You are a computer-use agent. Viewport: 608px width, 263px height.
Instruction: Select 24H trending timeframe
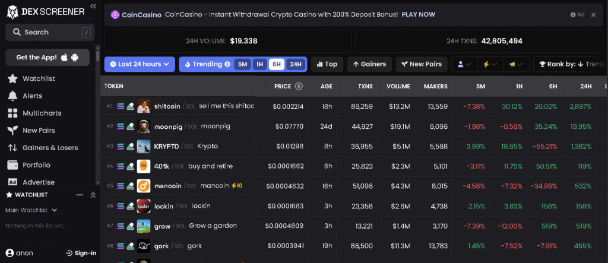[296, 64]
